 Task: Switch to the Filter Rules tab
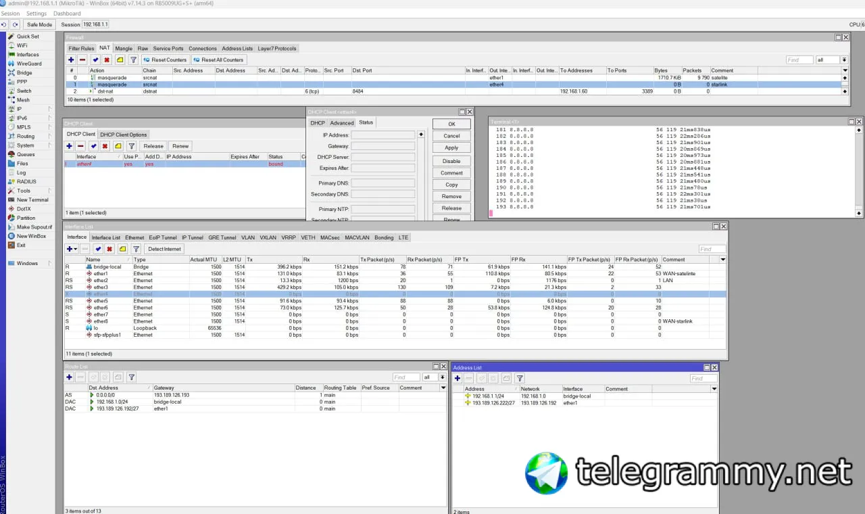[81, 49]
